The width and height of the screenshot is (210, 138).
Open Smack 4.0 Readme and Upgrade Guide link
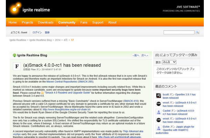coord(67,92)
